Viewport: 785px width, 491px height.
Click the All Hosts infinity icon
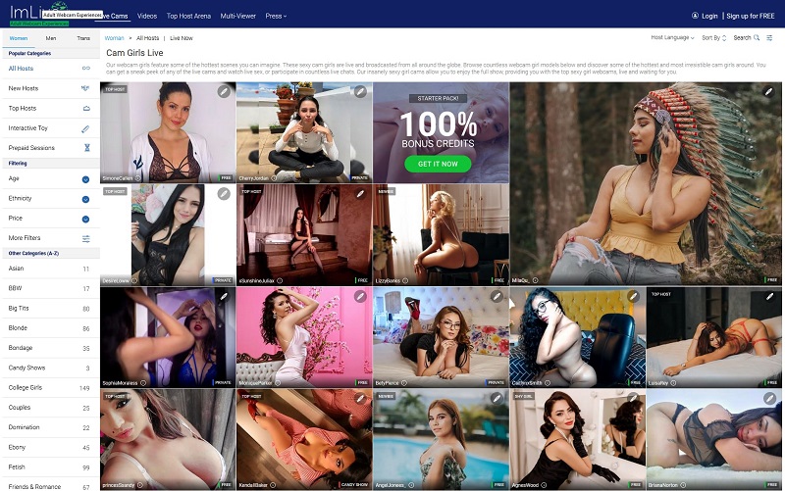(x=86, y=68)
